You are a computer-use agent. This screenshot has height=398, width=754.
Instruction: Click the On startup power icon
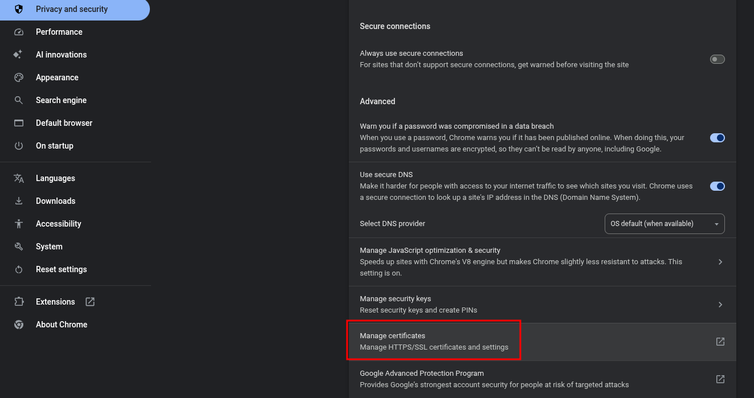click(x=19, y=146)
